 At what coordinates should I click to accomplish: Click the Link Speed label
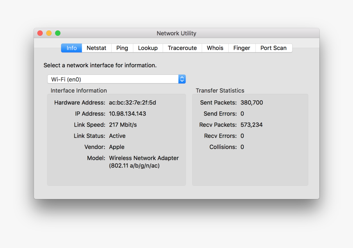(89, 125)
